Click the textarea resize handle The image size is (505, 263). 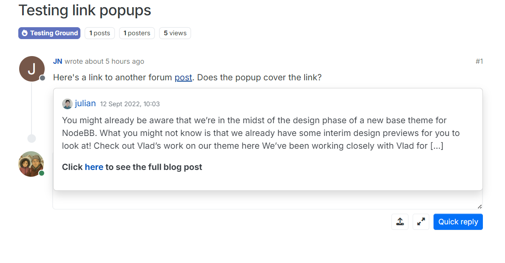pos(479,206)
